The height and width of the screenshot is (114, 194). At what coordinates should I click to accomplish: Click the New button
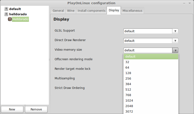12,109
